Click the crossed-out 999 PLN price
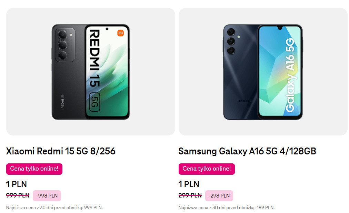This screenshot has height=213, width=349. pyautogui.click(x=18, y=195)
